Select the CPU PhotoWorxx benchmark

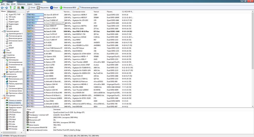click(x=15, y=112)
